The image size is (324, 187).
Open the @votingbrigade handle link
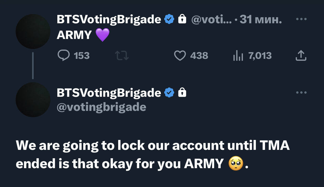101,107
